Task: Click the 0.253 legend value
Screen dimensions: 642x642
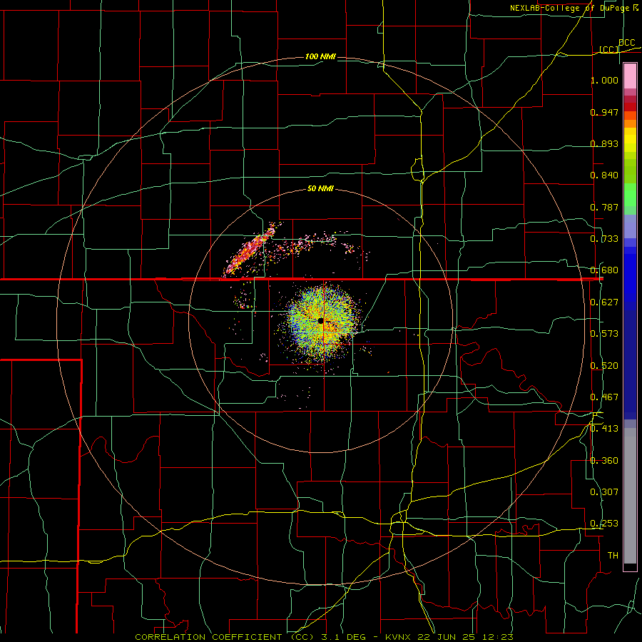Action: pos(604,524)
